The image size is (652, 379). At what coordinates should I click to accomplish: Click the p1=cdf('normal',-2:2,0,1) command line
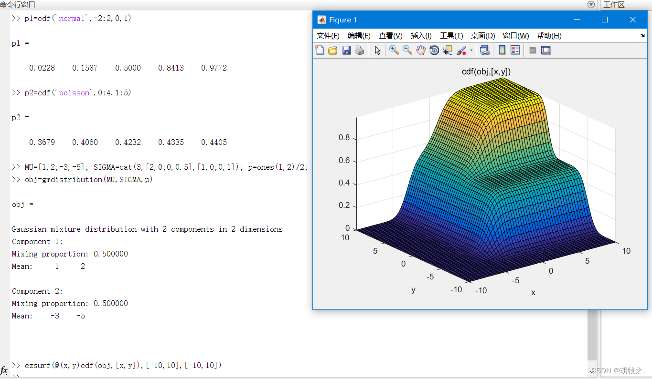(71, 19)
